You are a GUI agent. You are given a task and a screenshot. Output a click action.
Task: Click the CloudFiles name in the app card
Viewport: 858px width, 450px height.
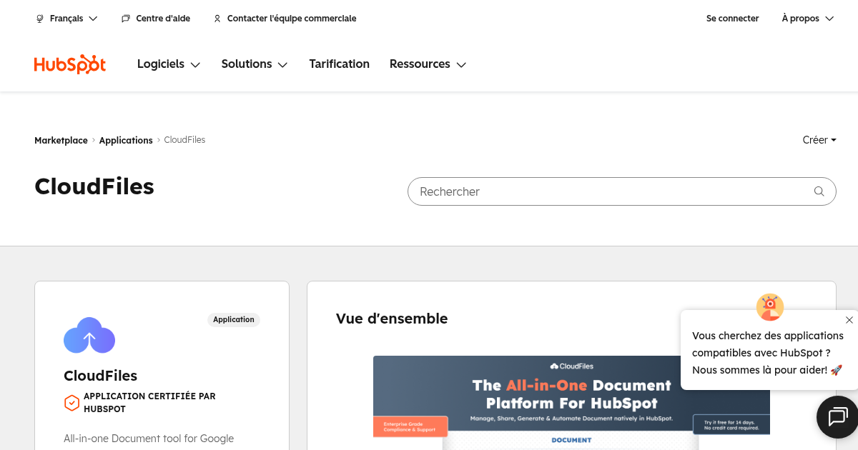[100, 376]
